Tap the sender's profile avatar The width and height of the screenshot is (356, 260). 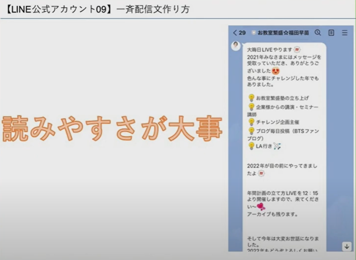(x=236, y=46)
